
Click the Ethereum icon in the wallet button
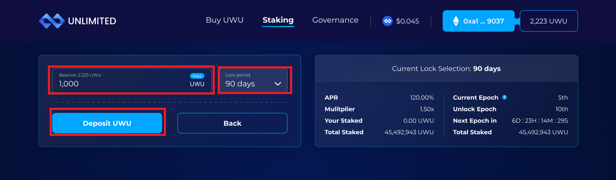[456, 21]
